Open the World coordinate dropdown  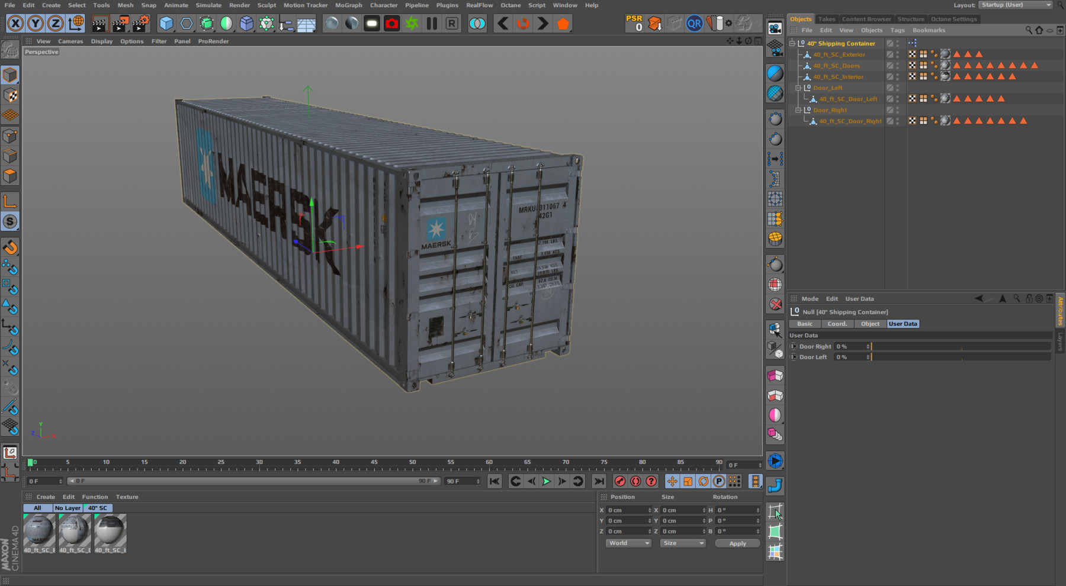628,543
